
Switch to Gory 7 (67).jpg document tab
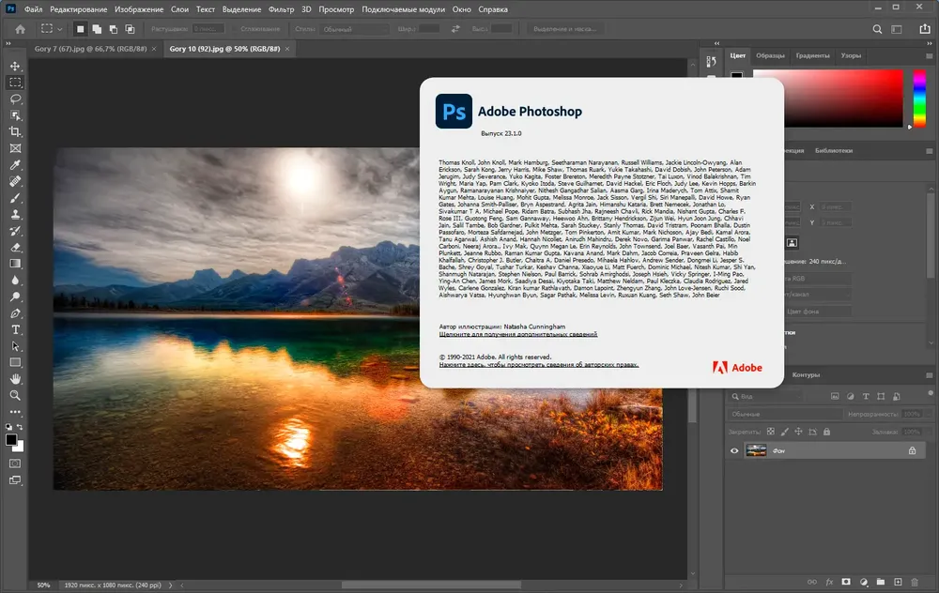(x=90, y=49)
